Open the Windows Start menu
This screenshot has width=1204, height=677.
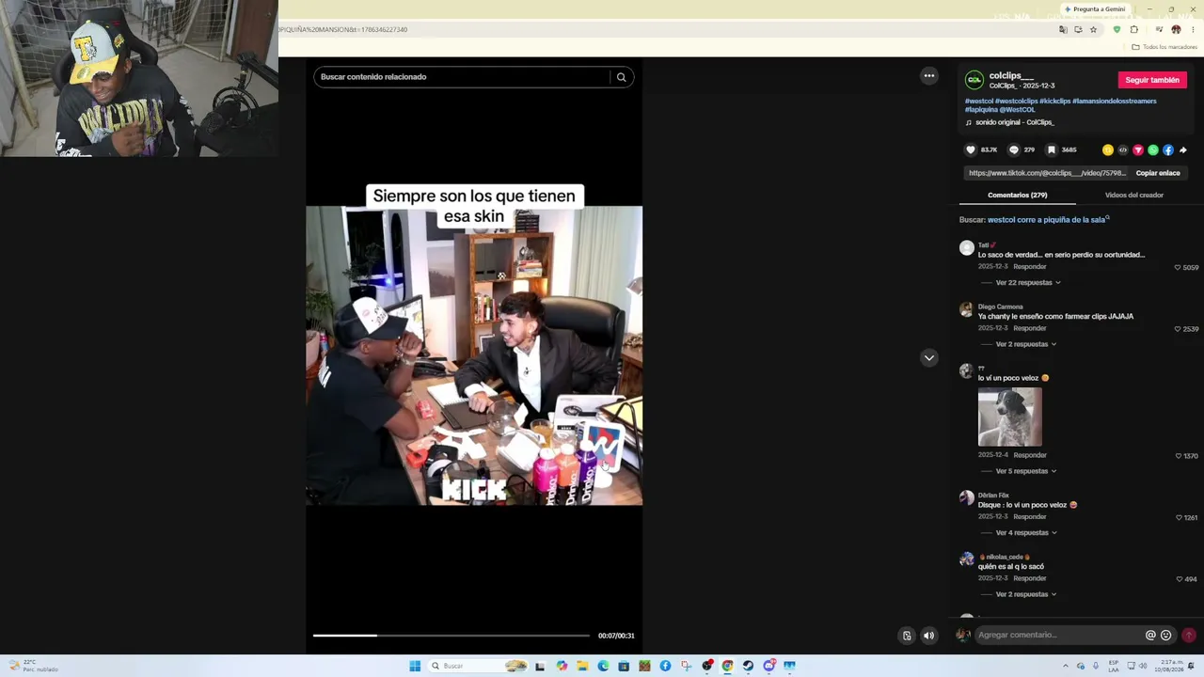[x=415, y=666]
